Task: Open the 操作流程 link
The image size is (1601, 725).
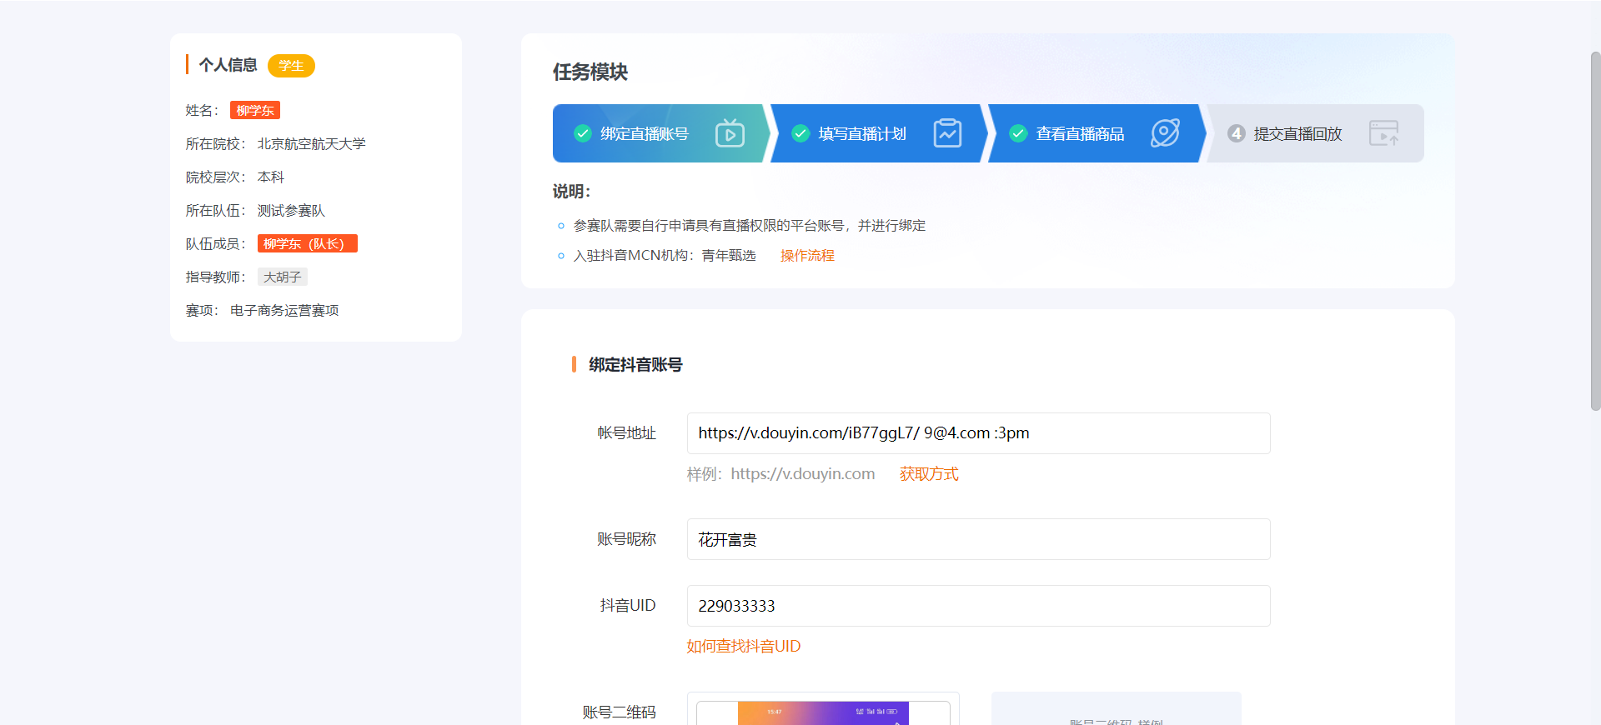Action: 807,256
